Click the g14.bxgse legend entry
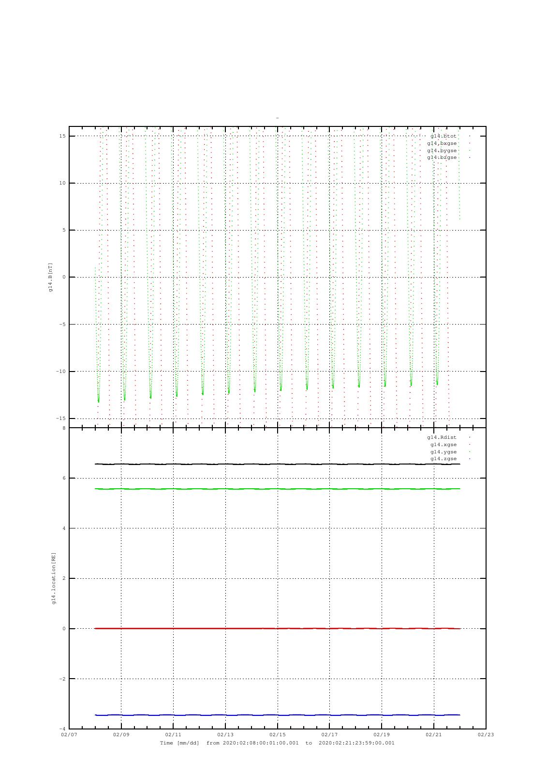The height and width of the screenshot is (775, 547). tap(442, 143)
